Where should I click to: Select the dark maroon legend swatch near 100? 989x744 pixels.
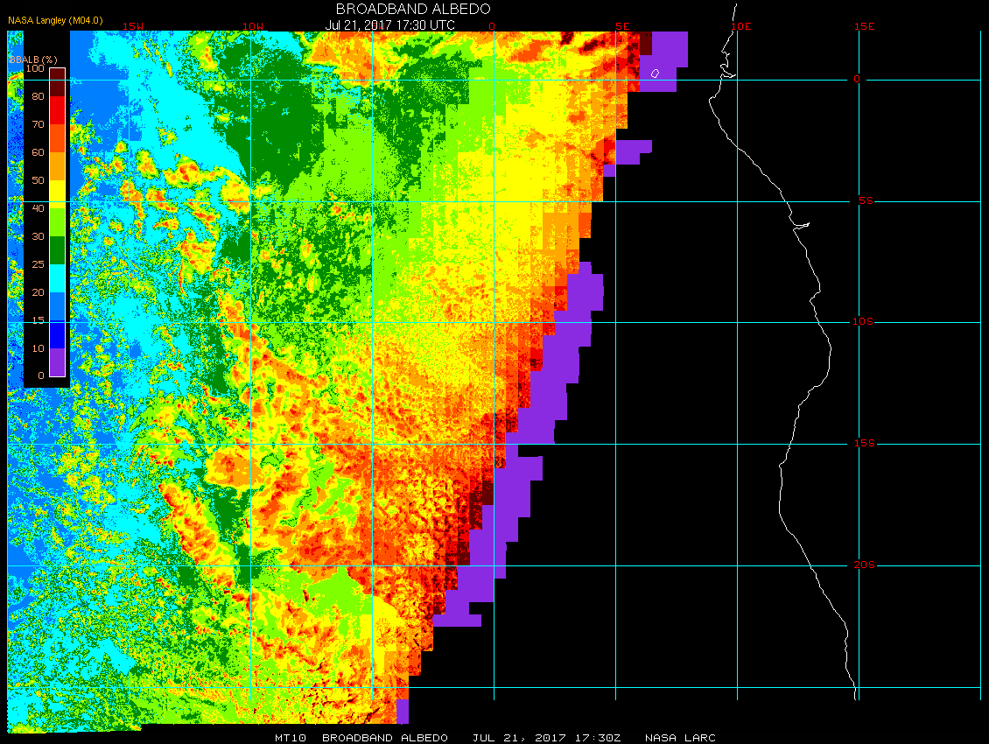point(58,82)
